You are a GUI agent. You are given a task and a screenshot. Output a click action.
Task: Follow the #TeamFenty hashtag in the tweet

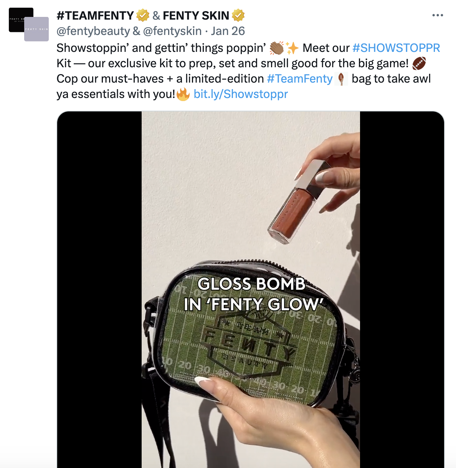[x=300, y=79]
